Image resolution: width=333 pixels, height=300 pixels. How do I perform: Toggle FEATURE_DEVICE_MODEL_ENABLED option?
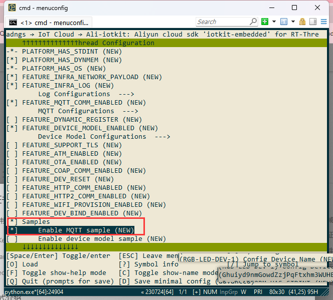[x=82, y=128]
